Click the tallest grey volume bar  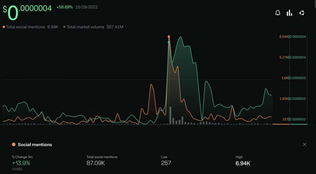coord(170,115)
